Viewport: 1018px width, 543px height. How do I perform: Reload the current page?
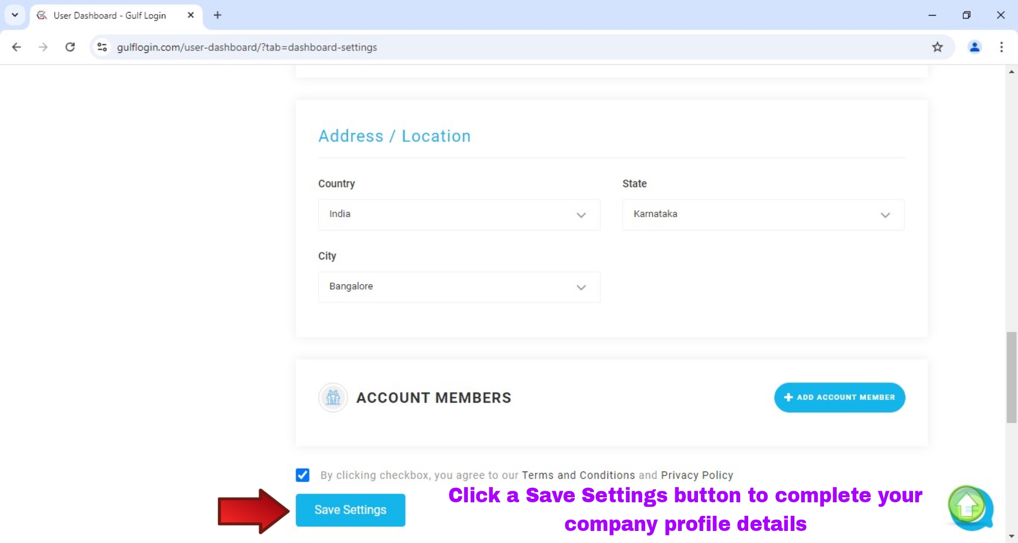pos(70,47)
